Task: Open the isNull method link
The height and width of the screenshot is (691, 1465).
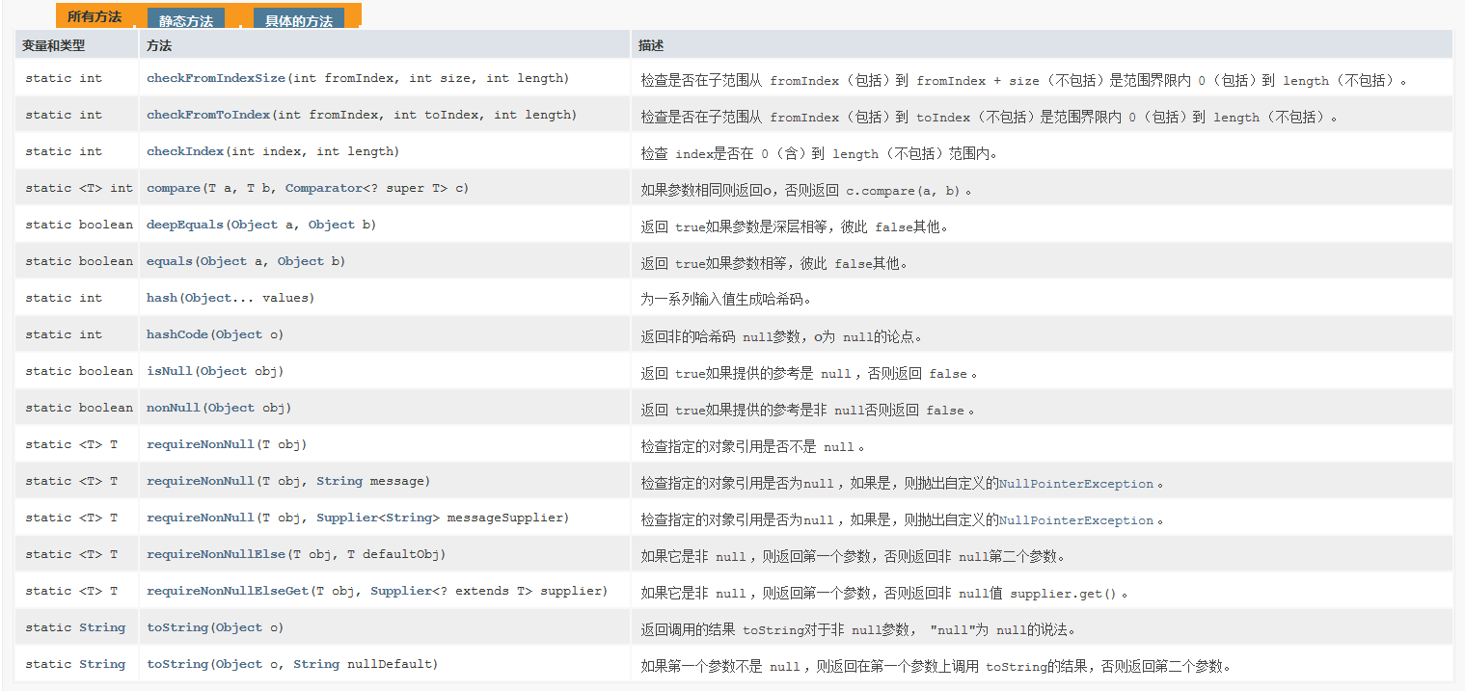Action: (170, 371)
